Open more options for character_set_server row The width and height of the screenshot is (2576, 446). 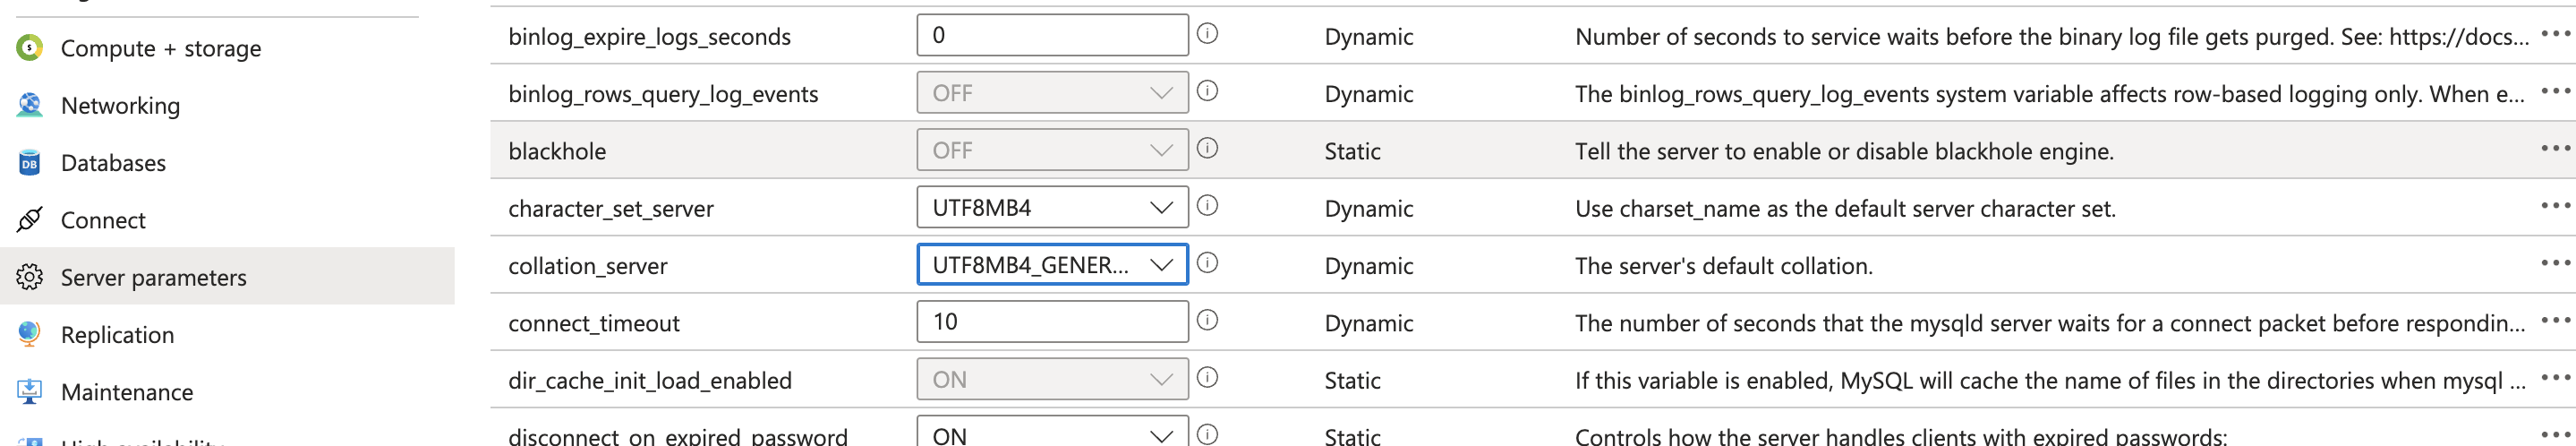(x=2555, y=205)
